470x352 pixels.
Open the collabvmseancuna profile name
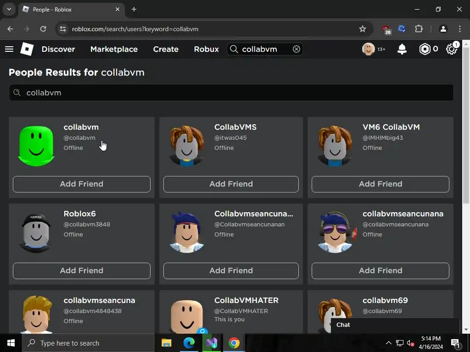click(x=99, y=300)
